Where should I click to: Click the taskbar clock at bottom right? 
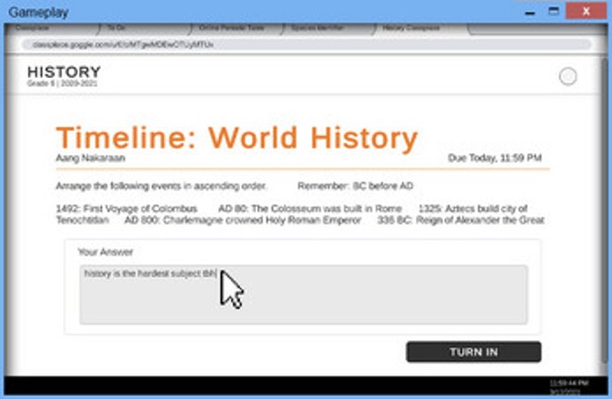[568, 387]
